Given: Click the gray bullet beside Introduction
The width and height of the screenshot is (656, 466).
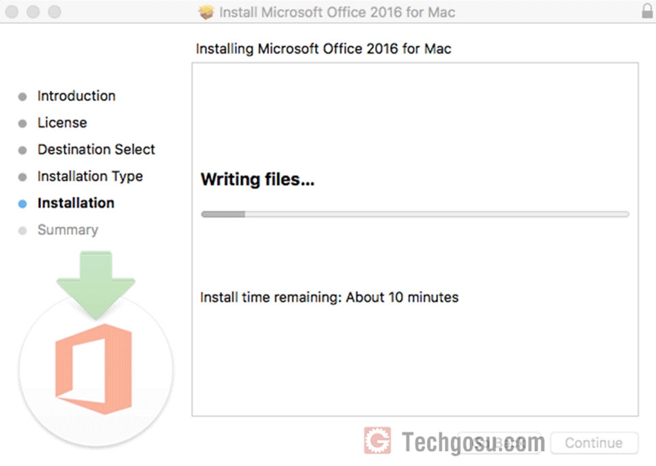Looking at the screenshot, I should [x=23, y=96].
